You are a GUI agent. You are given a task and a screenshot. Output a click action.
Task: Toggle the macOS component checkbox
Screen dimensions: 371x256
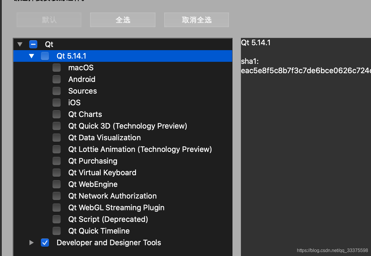(x=57, y=68)
